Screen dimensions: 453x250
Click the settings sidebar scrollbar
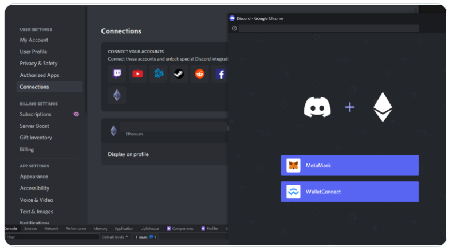tap(86, 59)
